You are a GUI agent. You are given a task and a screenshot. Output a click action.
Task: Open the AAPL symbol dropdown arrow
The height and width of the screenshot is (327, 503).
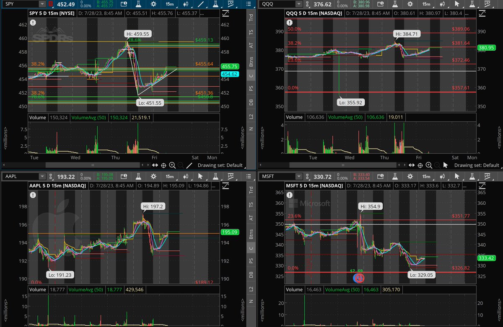pyautogui.click(x=42, y=176)
